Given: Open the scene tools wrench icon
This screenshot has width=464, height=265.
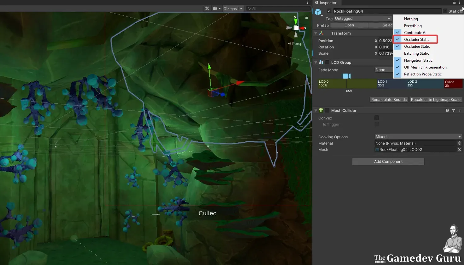Looking at the screenshot, I should pos(207,8).
